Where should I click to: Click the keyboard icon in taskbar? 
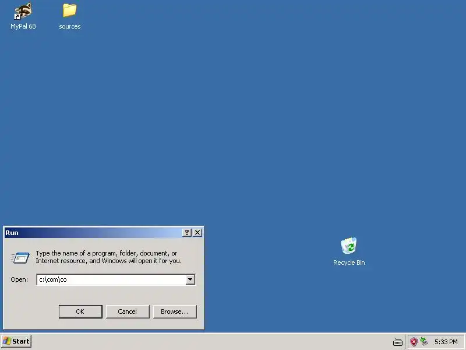398,342
